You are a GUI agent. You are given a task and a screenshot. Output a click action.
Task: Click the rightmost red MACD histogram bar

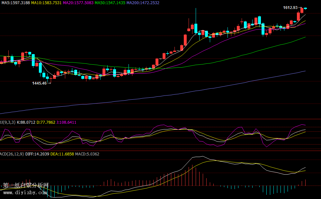tap(306, 182)
